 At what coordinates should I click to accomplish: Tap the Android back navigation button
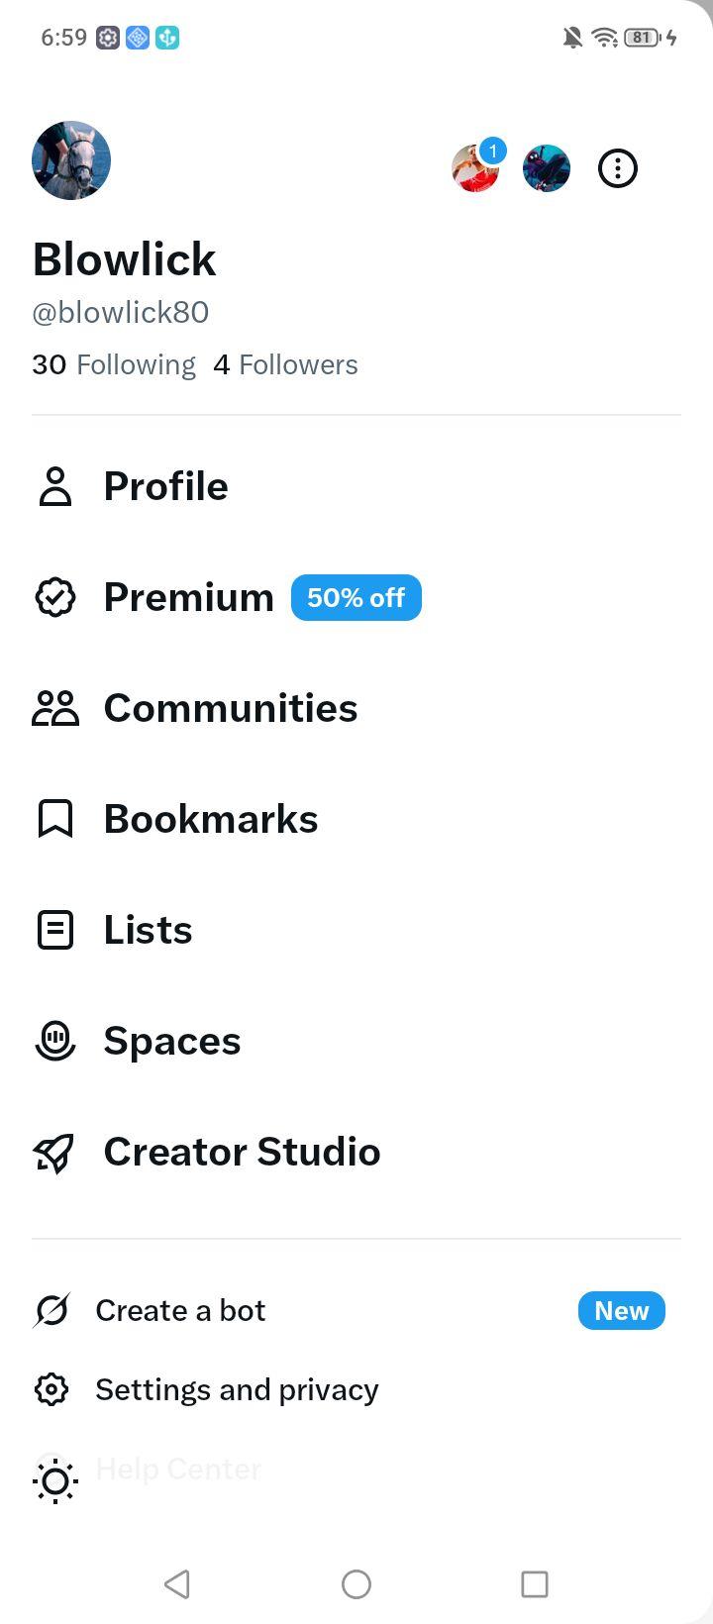tap(177, 1584)
